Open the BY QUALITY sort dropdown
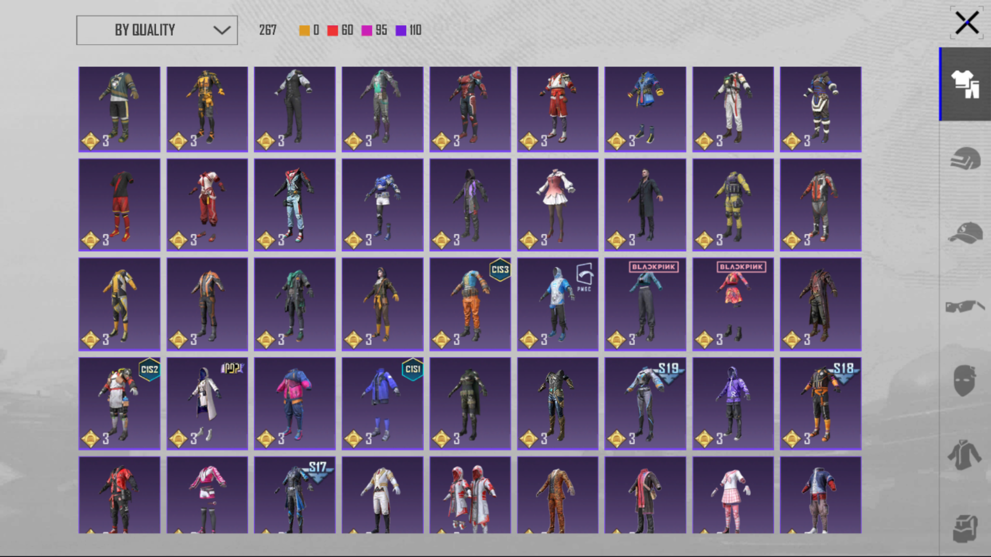Viewport: 991px width, 557px height. [157, 30]
